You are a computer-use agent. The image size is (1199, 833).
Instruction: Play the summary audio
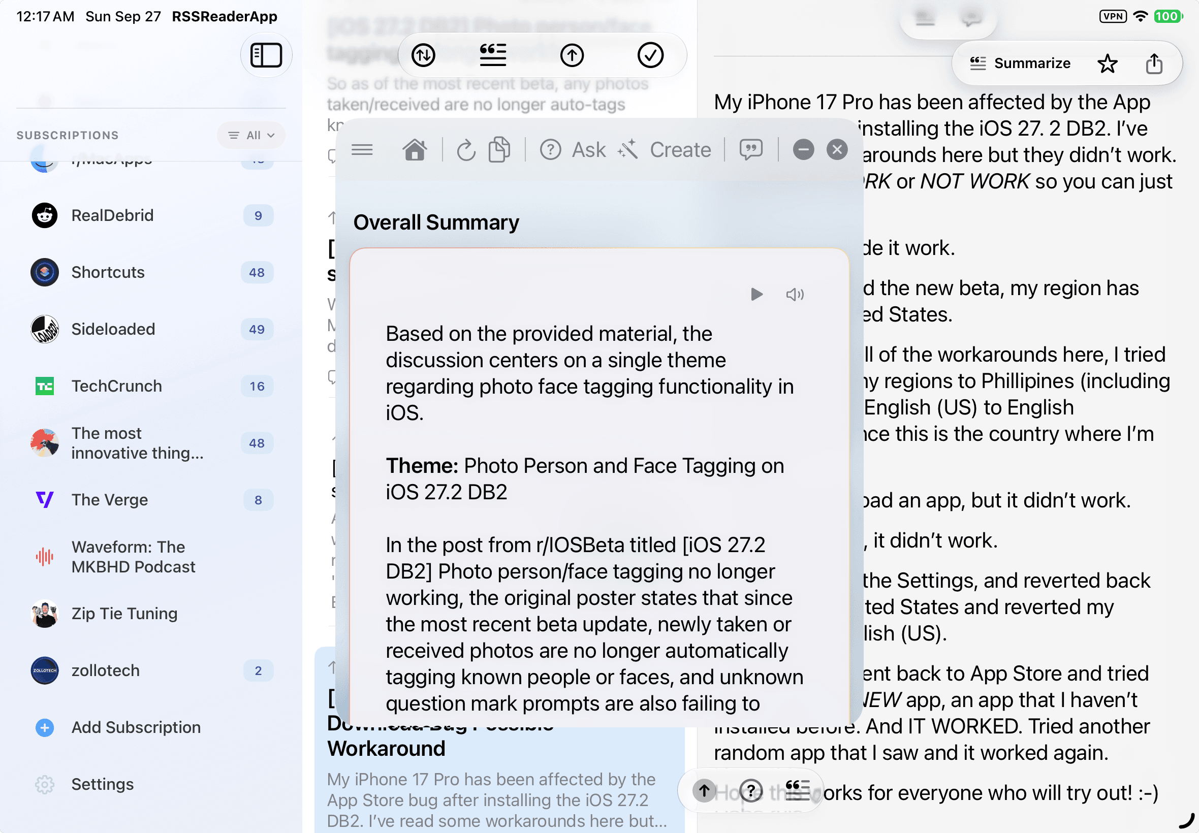click(x=757, y=295)
